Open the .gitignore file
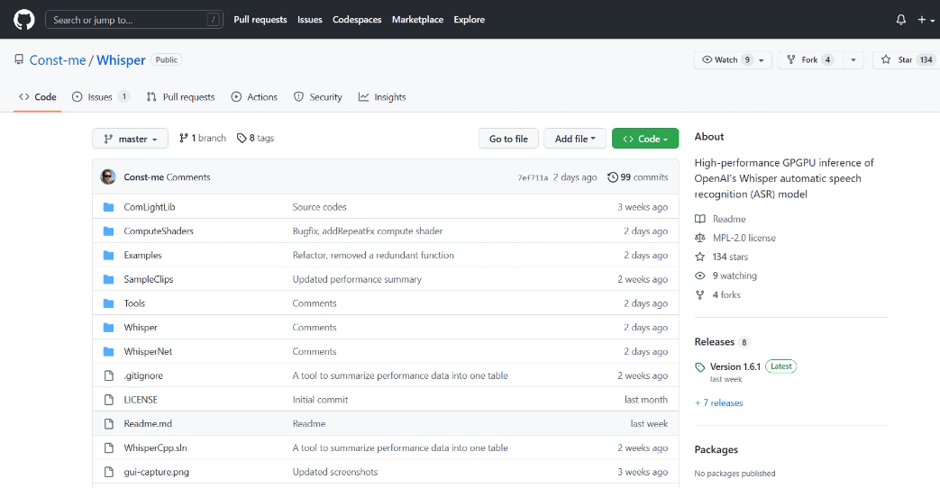940x488 pixels. pos(143,375)
